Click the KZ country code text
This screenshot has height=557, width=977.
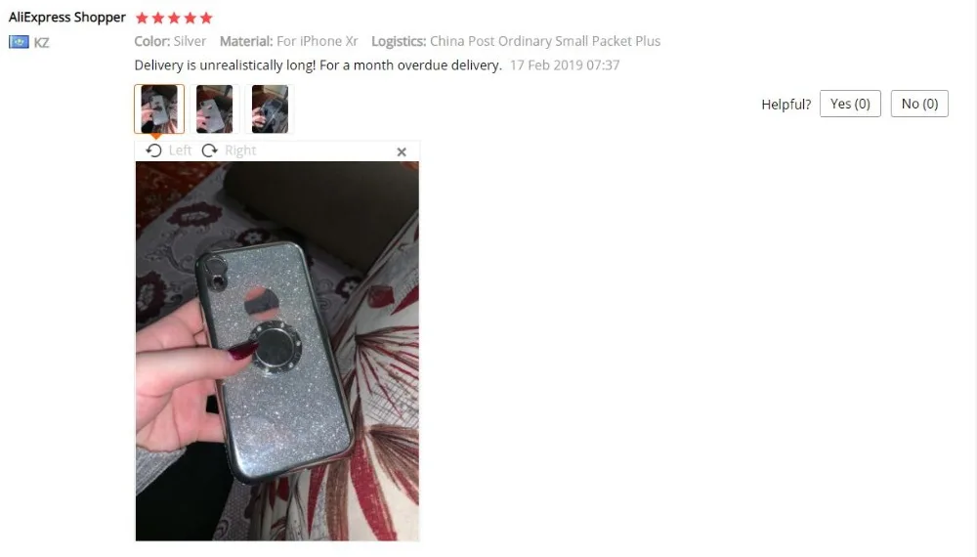[x=41, y=42]
